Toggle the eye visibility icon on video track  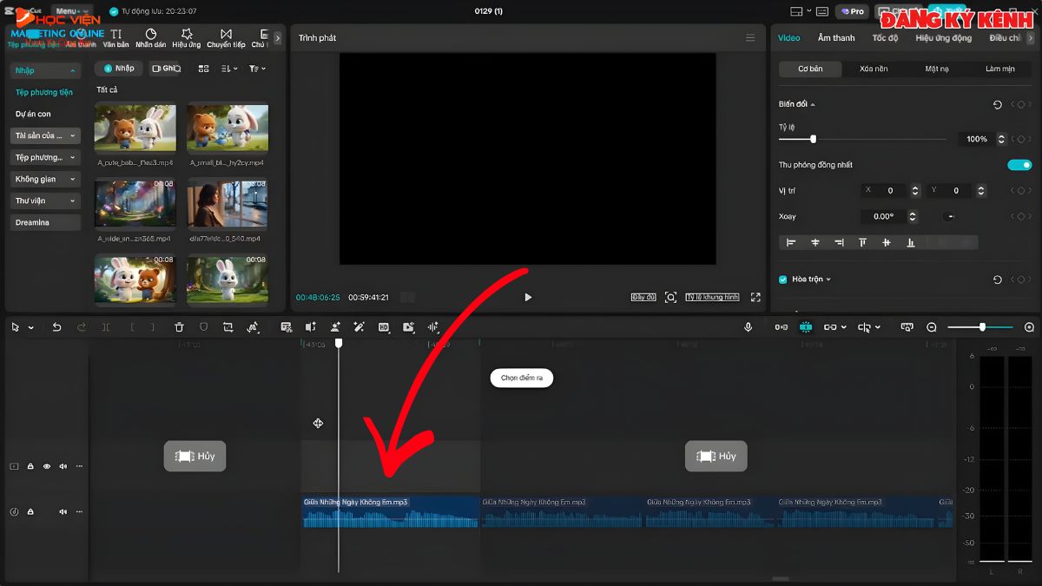point(46,466)
